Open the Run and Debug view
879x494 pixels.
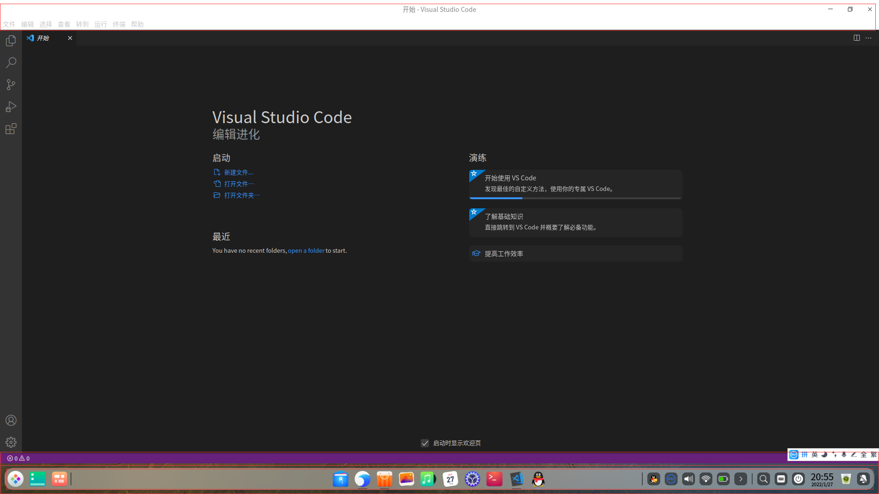coord(11,107)
